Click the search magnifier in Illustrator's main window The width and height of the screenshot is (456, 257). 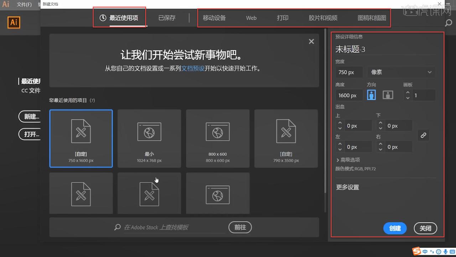tap(449, 23)
